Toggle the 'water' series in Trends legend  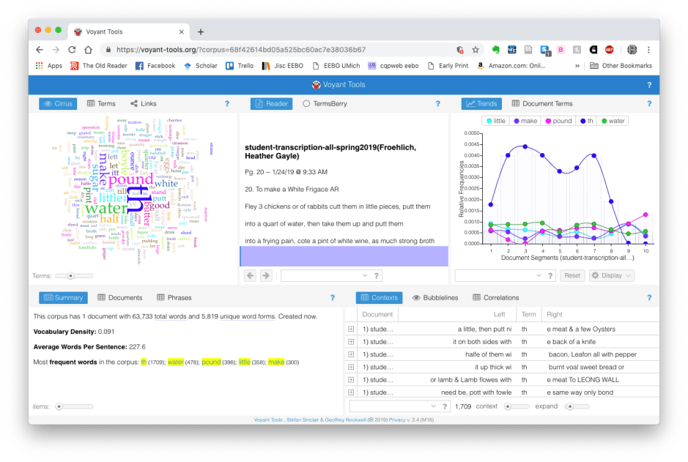coord(613,121)
